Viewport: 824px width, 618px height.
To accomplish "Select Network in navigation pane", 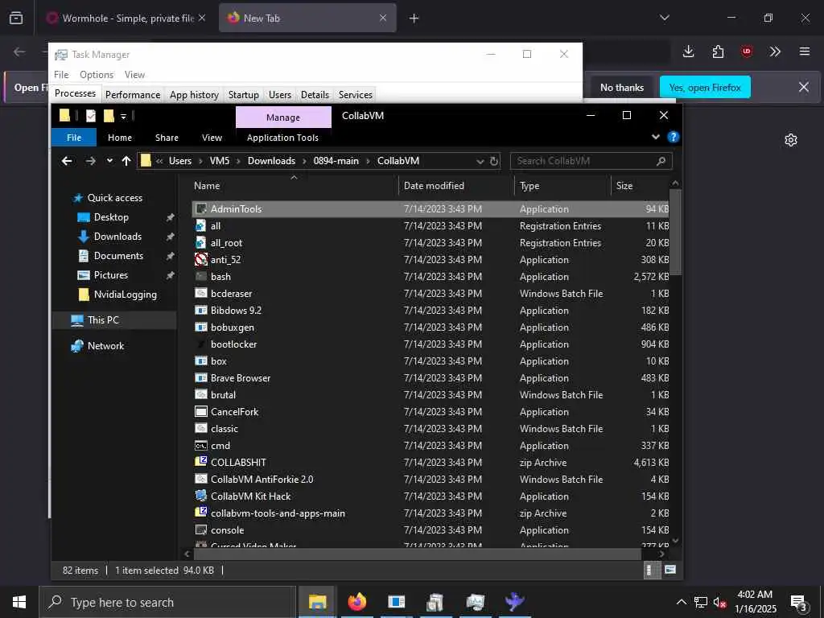I will coord(105,346).
